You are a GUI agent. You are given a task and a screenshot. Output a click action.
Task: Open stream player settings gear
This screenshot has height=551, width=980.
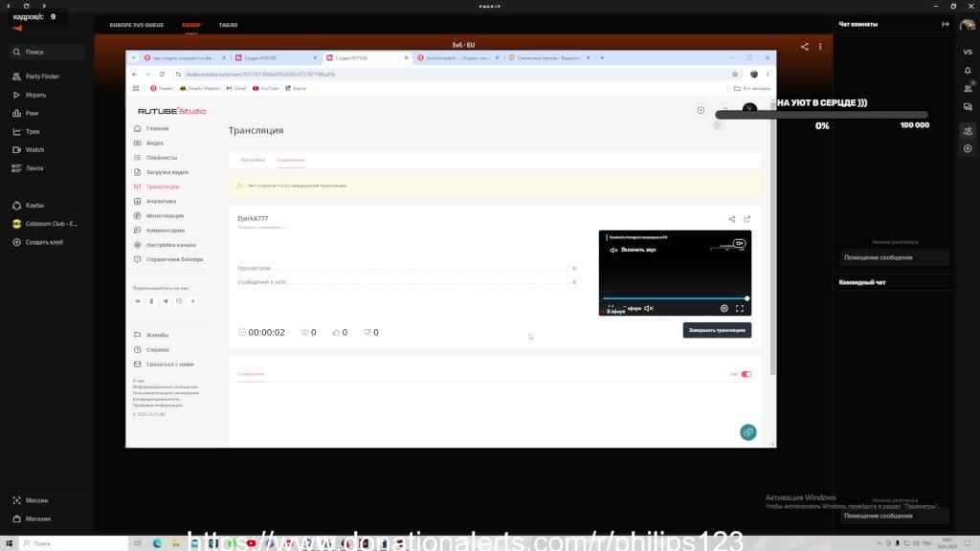coord(724,309)
